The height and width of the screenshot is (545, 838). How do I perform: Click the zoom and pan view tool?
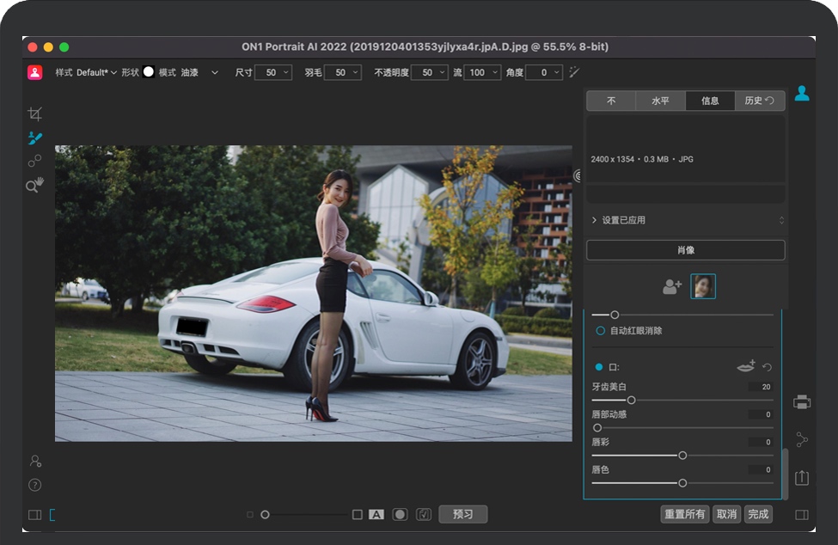pos(34,185)
